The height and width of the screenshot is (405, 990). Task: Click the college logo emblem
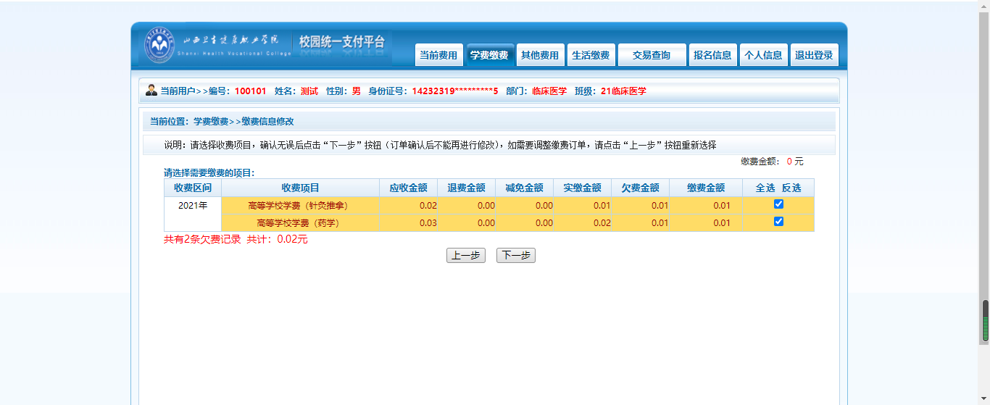pyautogui.click(x=159, y=45)
